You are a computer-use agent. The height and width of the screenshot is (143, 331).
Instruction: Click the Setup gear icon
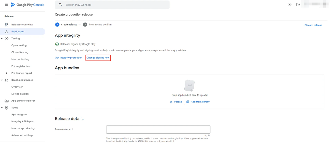point(7,108)
